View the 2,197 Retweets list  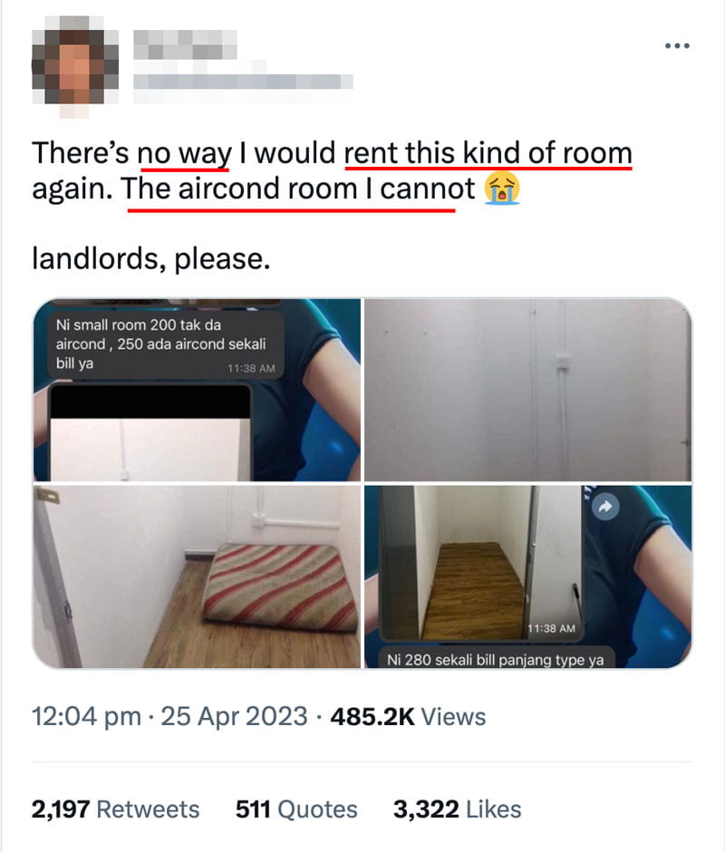tap(115, 809)
